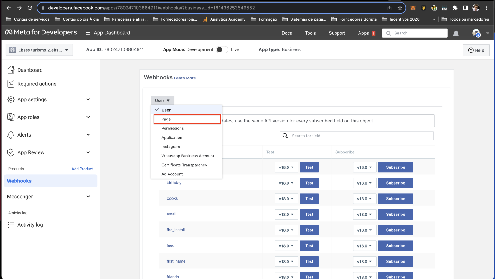Click the feed field link
The image size is (495, 279).
tap(171, 245)
